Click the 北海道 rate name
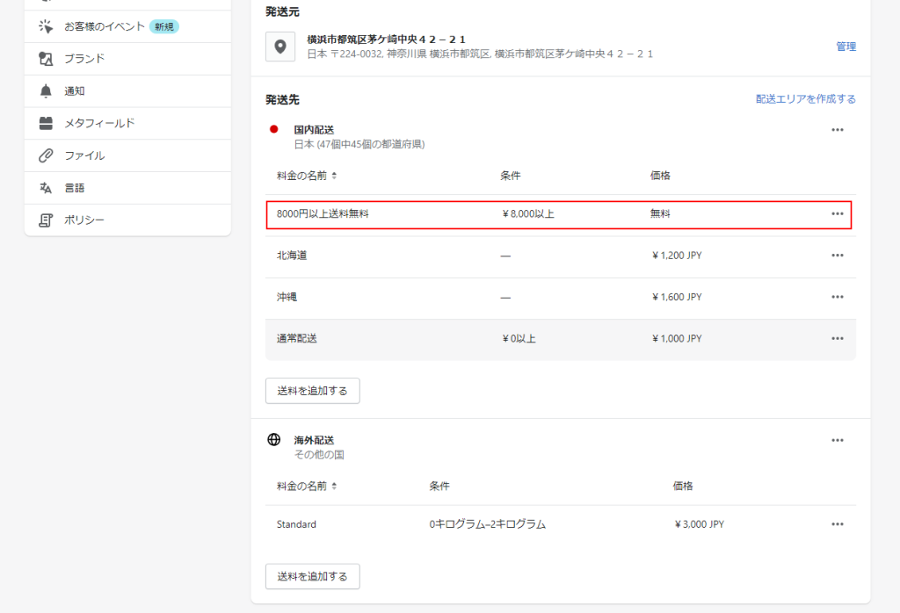The image size is (900, 613). pos(292,256)
